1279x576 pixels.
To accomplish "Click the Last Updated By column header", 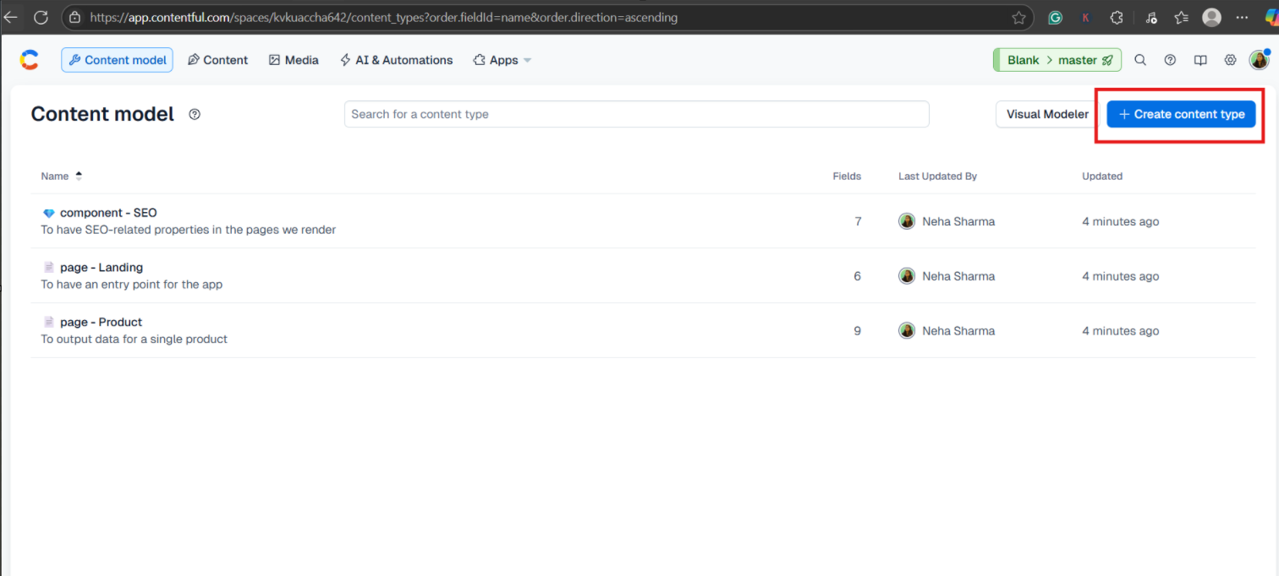I will coord(937,176).
